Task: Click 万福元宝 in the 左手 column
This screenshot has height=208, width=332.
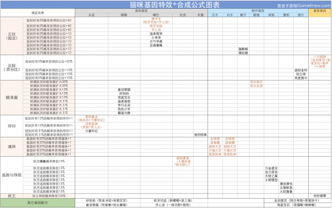Action: point(215,151)
